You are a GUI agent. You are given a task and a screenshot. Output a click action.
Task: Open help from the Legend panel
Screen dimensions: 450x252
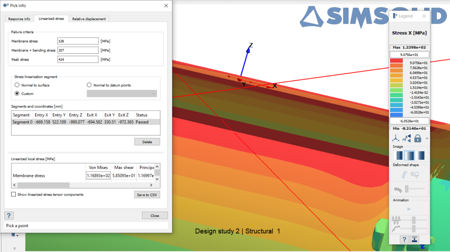(404, 239)
